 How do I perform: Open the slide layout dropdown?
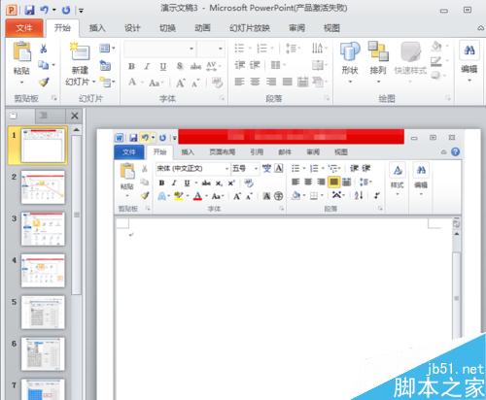point(107,49)
